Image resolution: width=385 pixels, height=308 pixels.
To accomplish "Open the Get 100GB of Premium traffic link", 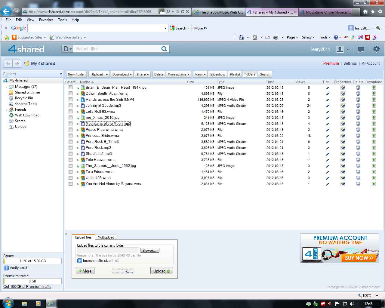I will tap(27, 287).
